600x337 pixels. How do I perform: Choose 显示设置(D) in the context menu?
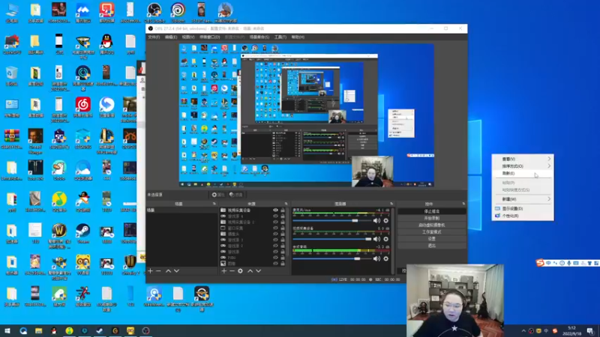522,209
